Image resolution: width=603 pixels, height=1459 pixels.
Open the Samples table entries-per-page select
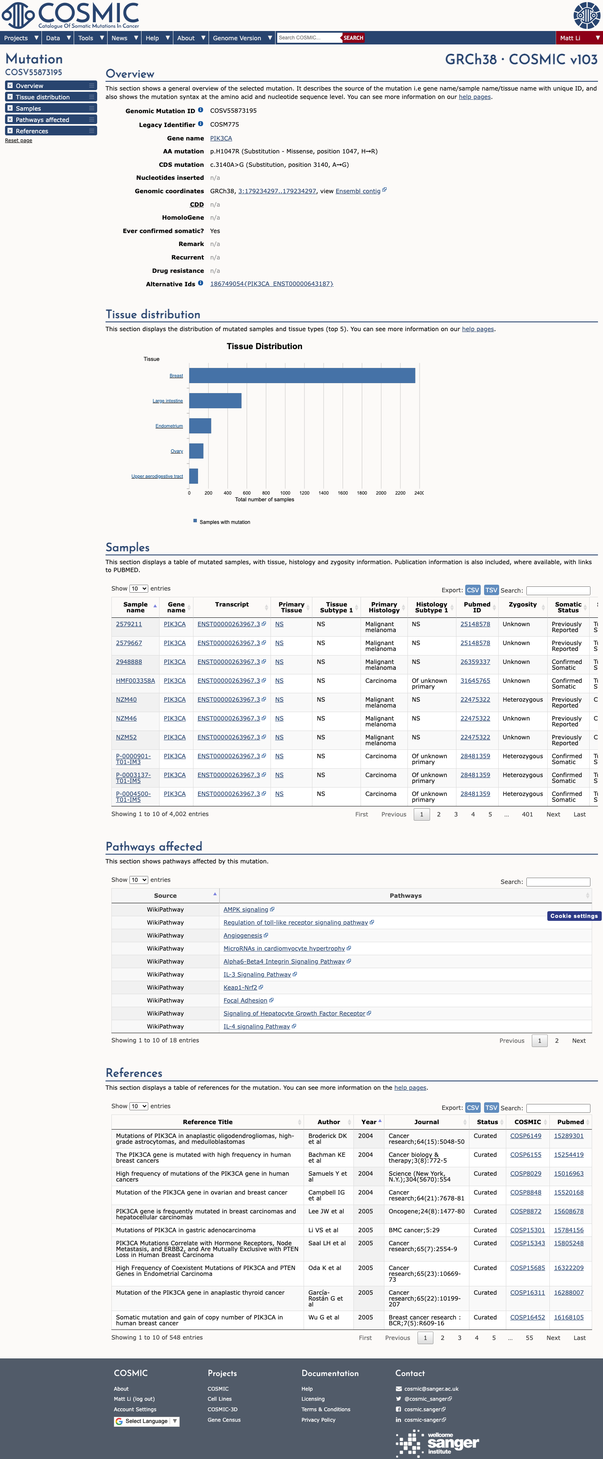(139, 588)
